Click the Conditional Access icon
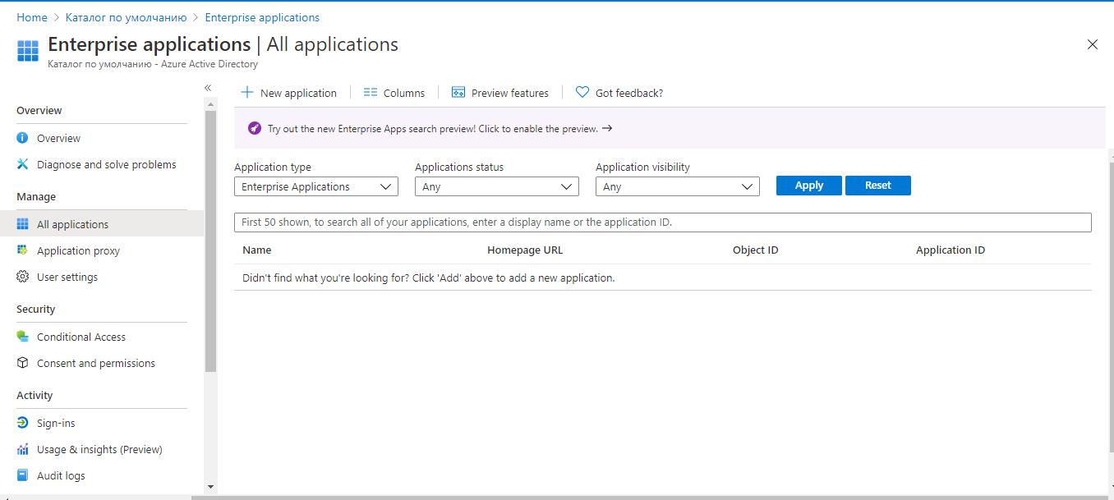 point(23,337)
